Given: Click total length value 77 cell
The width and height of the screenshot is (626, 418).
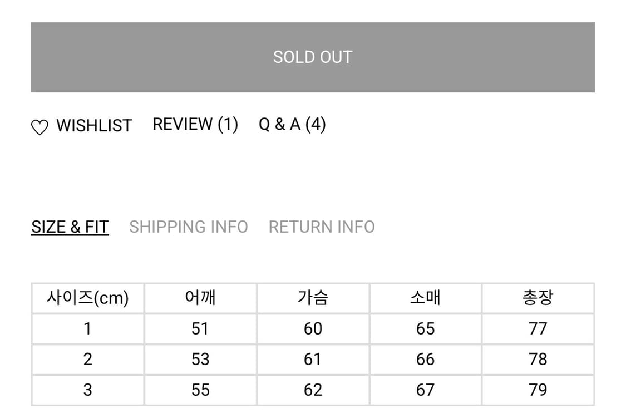Looking at the screenshot, I should tap(538, 329).
